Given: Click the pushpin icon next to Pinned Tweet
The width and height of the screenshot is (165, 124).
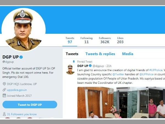Looking at the screenshot, I should [x=74, y=62].
